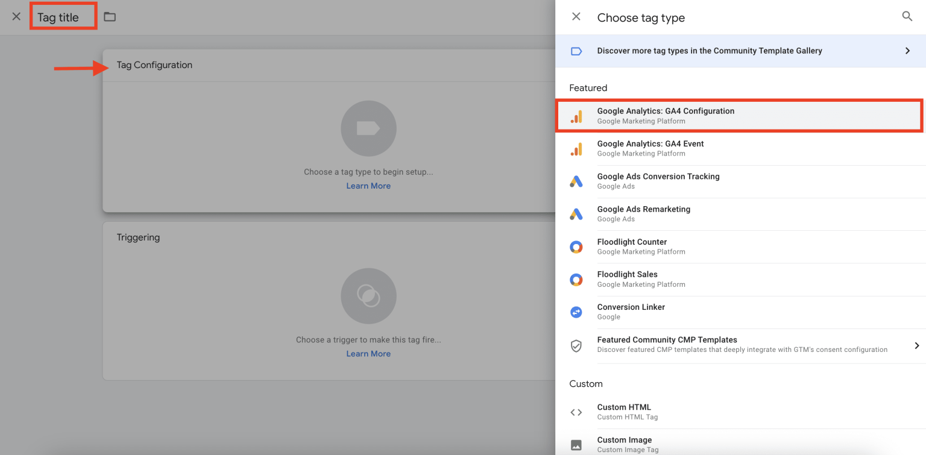Click the Tag Configuration card heading

click(x=154, y=65)
